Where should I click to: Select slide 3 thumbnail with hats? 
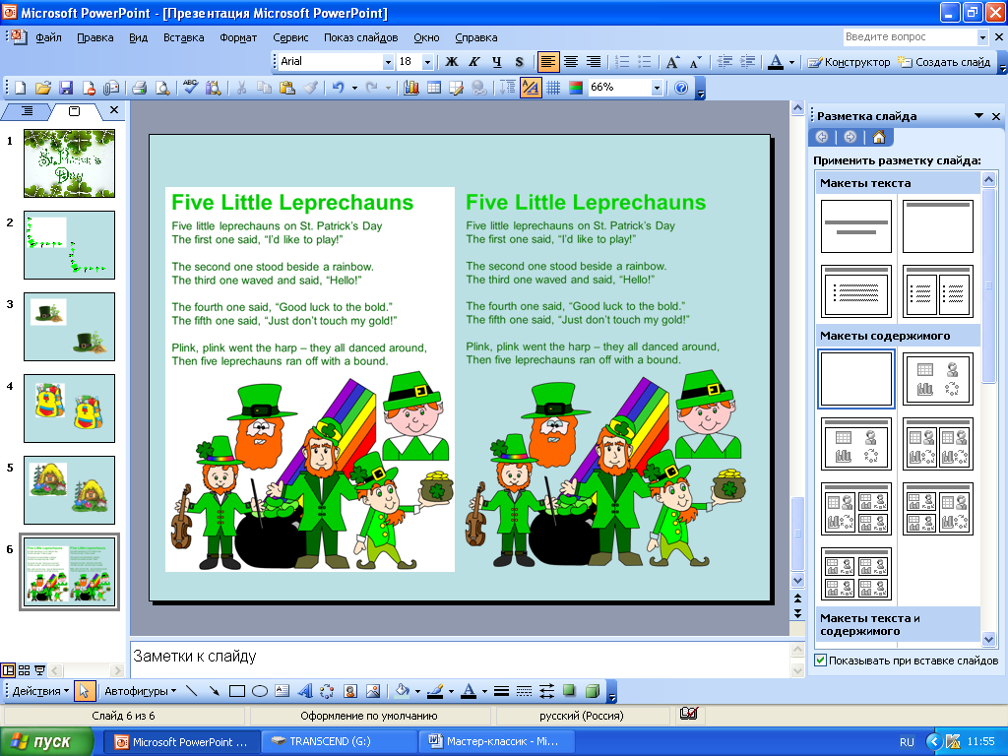(70, 327)
